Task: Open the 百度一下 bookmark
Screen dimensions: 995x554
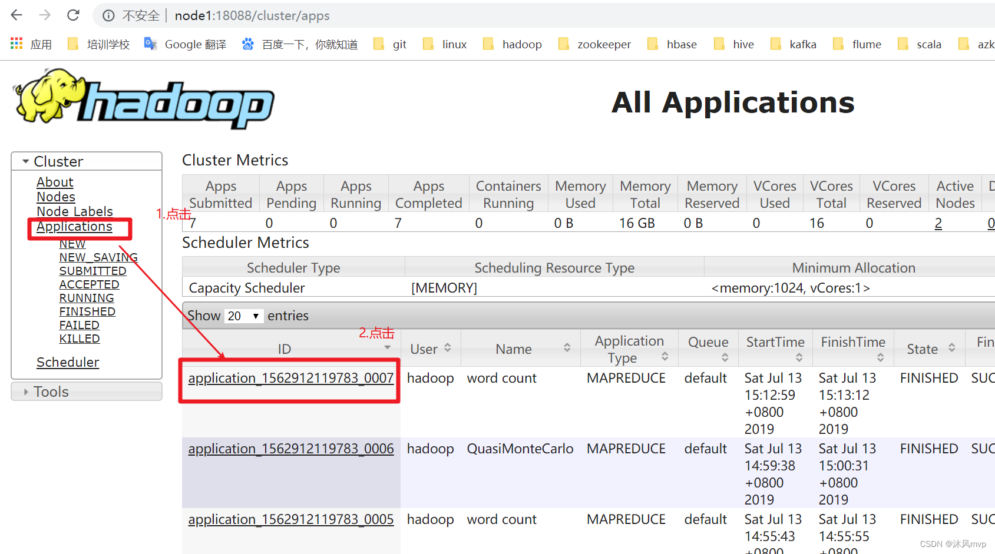Action: click(x=300, y=44)
